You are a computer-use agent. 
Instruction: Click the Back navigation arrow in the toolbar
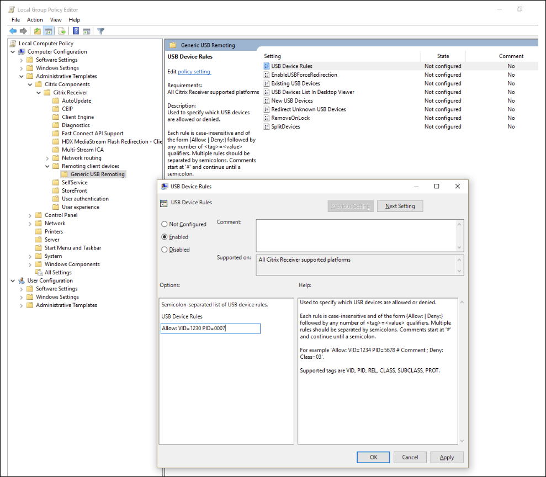pyautogui.click(x=12, y=31)
